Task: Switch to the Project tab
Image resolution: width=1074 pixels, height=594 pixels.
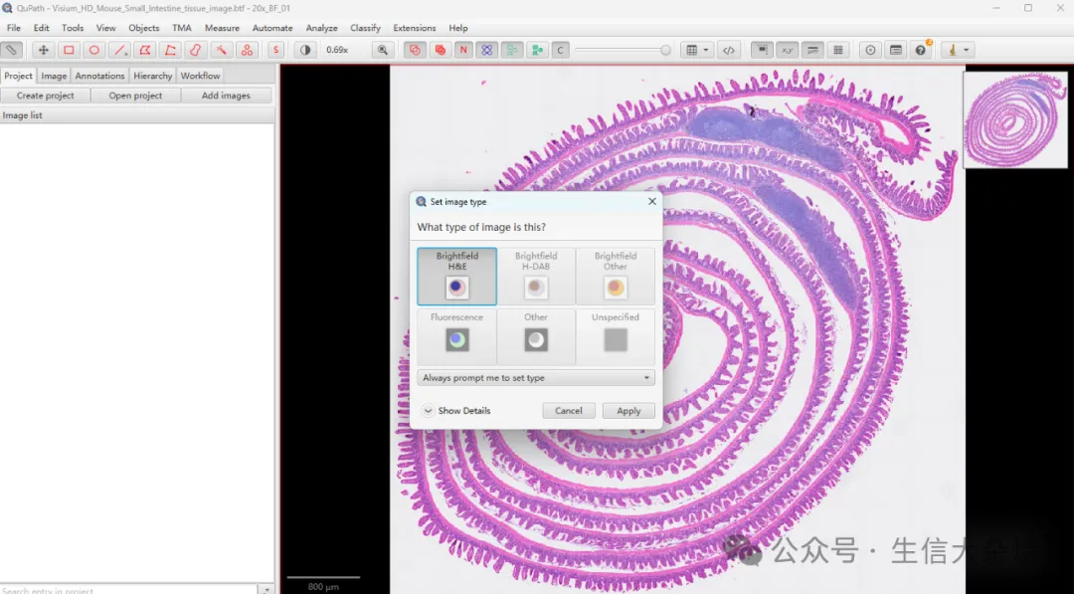Action: click(x=19, y=76)
